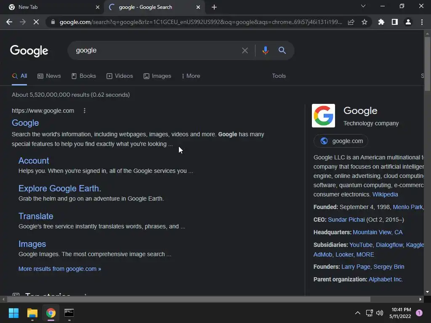
Task: Open the Chrome profile icon
Action: tap(408, 22)
